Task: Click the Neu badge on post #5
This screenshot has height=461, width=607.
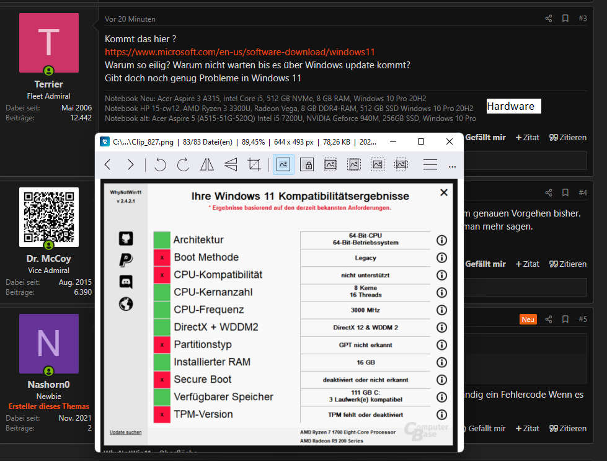Action: pos(528,319)
